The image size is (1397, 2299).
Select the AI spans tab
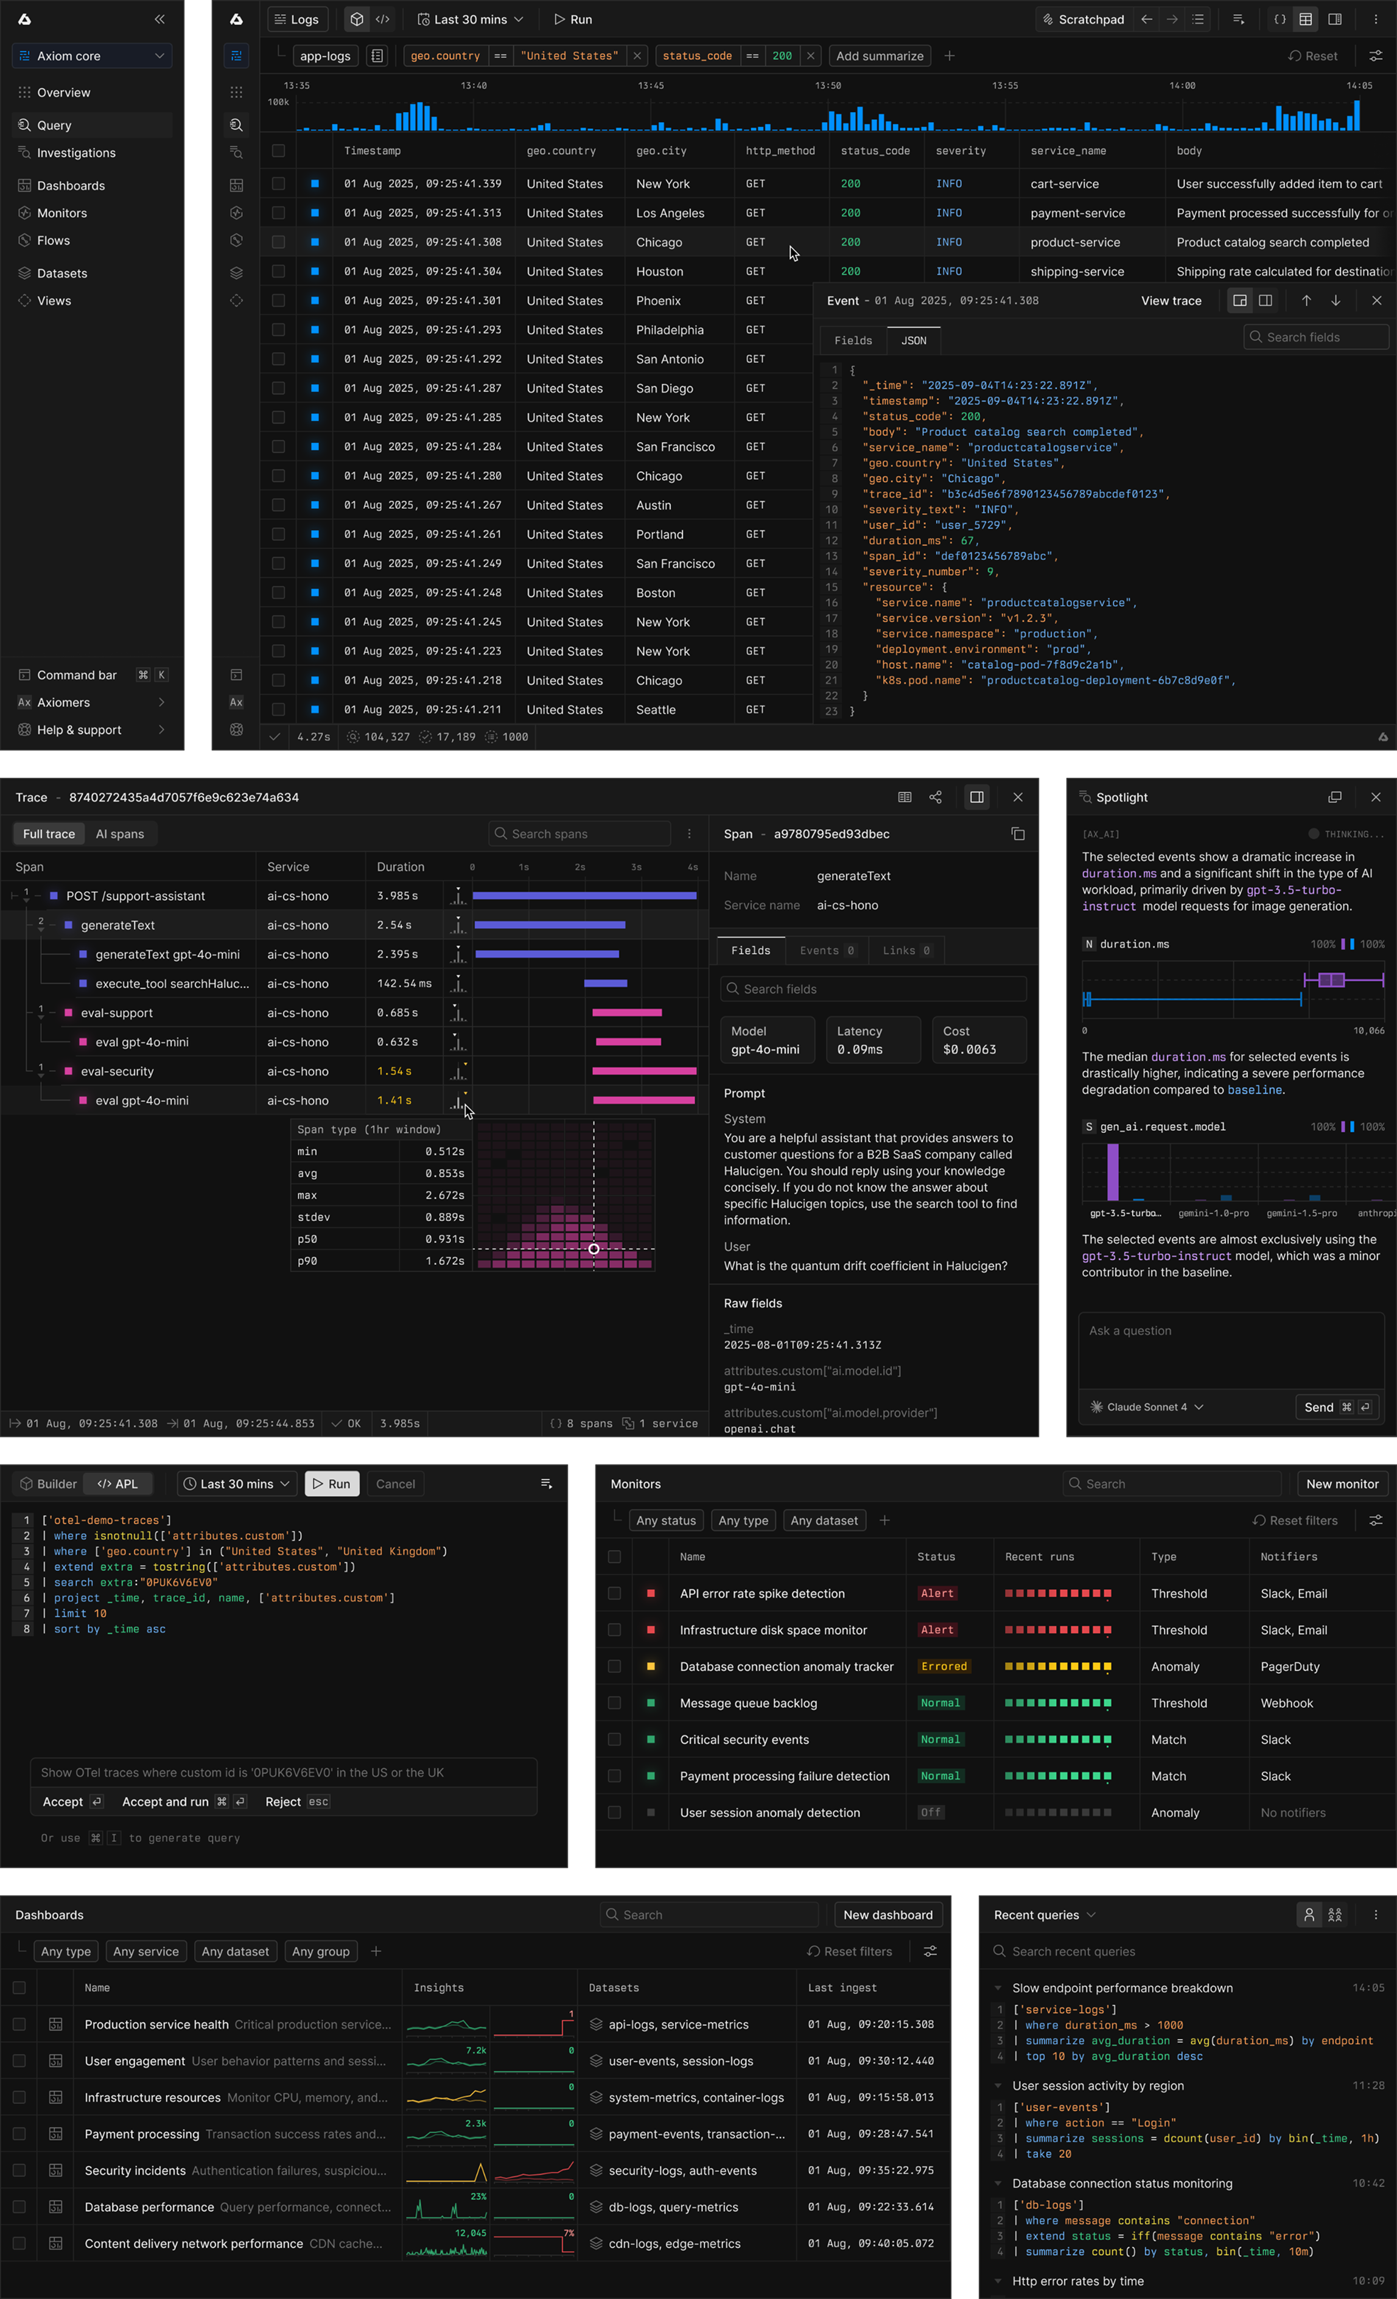[119, 834]
